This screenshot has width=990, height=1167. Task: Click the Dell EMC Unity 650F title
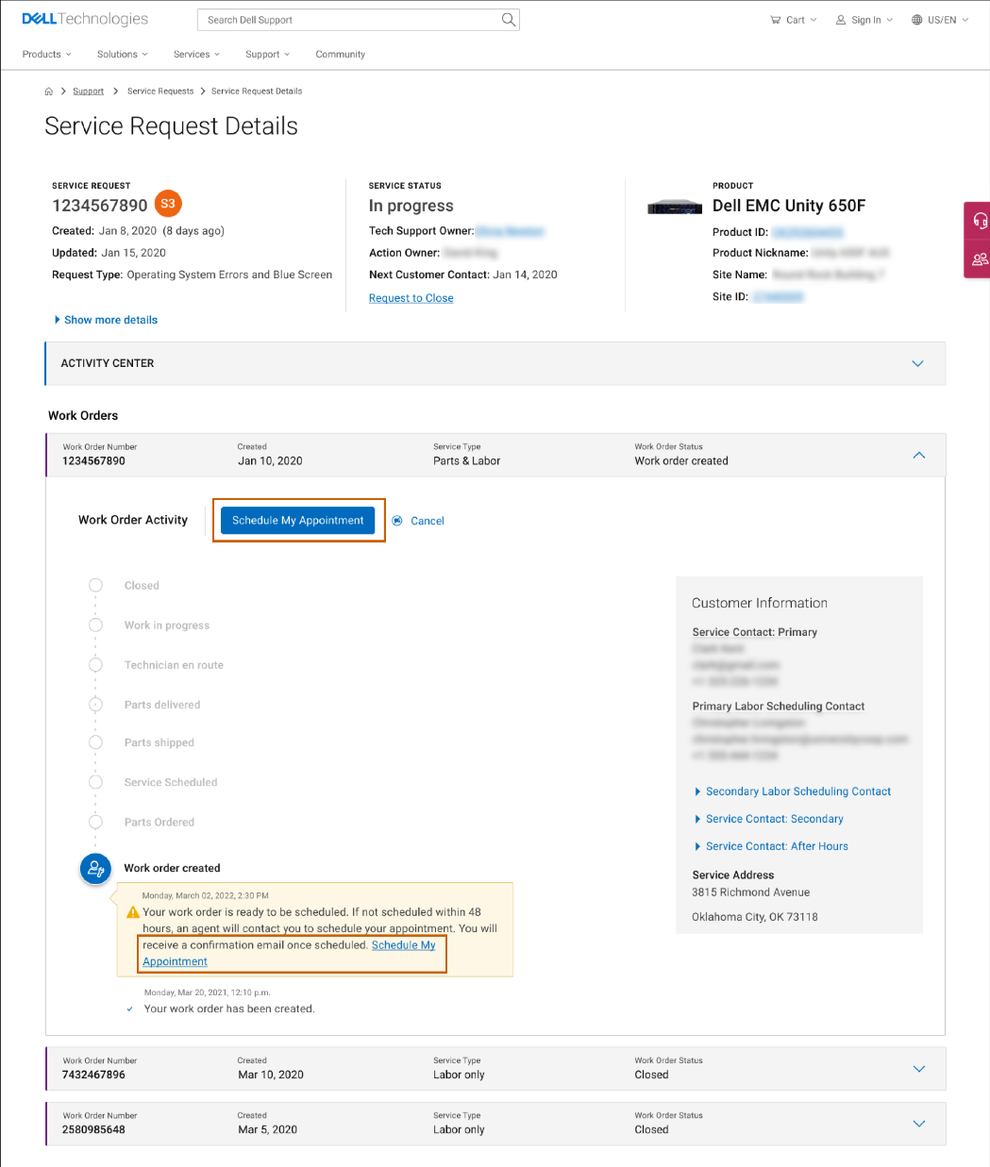(x=789, y=206)
